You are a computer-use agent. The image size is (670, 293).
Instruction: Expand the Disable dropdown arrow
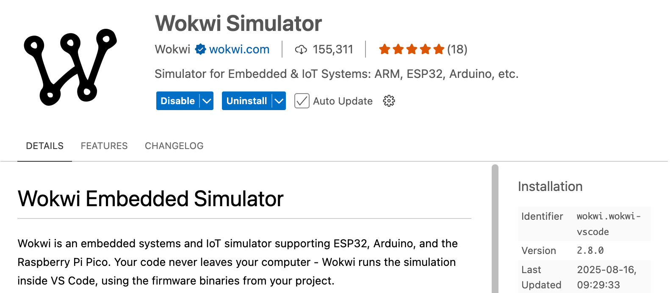point(207,101)
